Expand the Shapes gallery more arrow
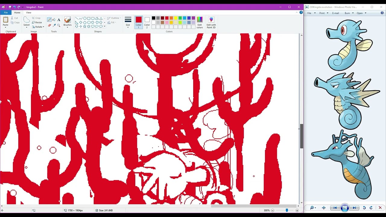The image size is (386, 217). (x=105, y=26)
